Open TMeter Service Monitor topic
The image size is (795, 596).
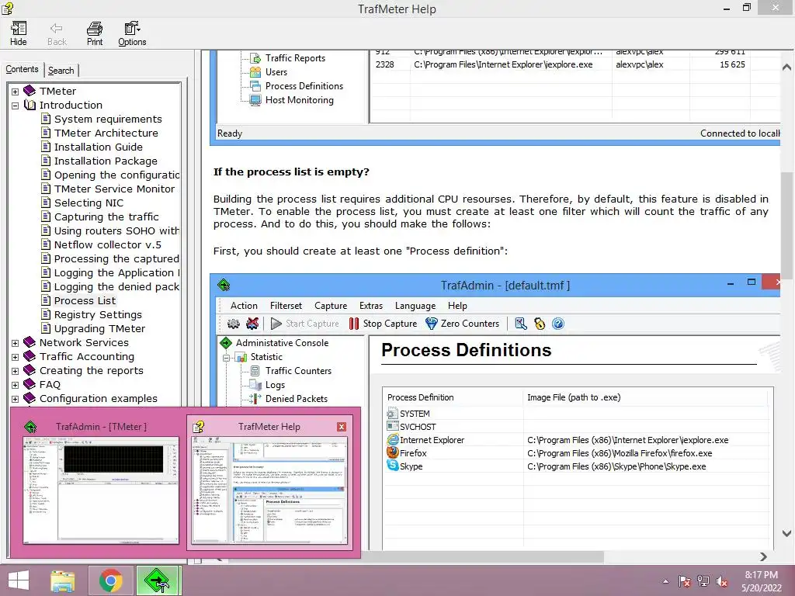tap(114, 189)
